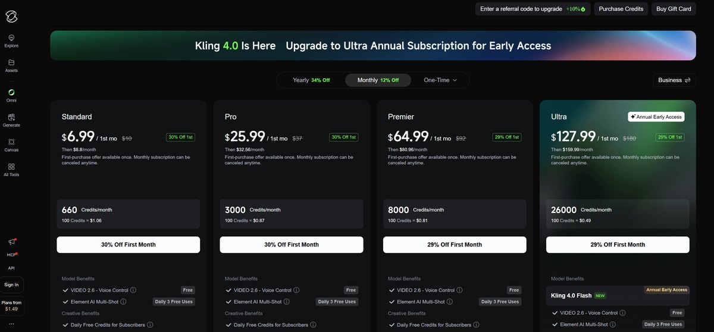Click info icon beside Pro VIDEO 2.6 - Voice Control
The image size is (714, 332).
click(296, 290)
